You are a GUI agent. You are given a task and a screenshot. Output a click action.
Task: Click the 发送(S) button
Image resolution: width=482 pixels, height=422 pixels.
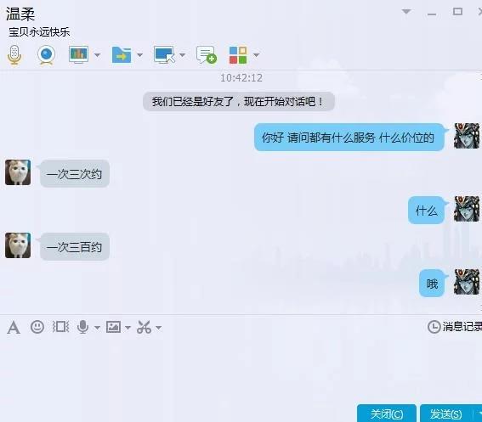pos(445,414)
